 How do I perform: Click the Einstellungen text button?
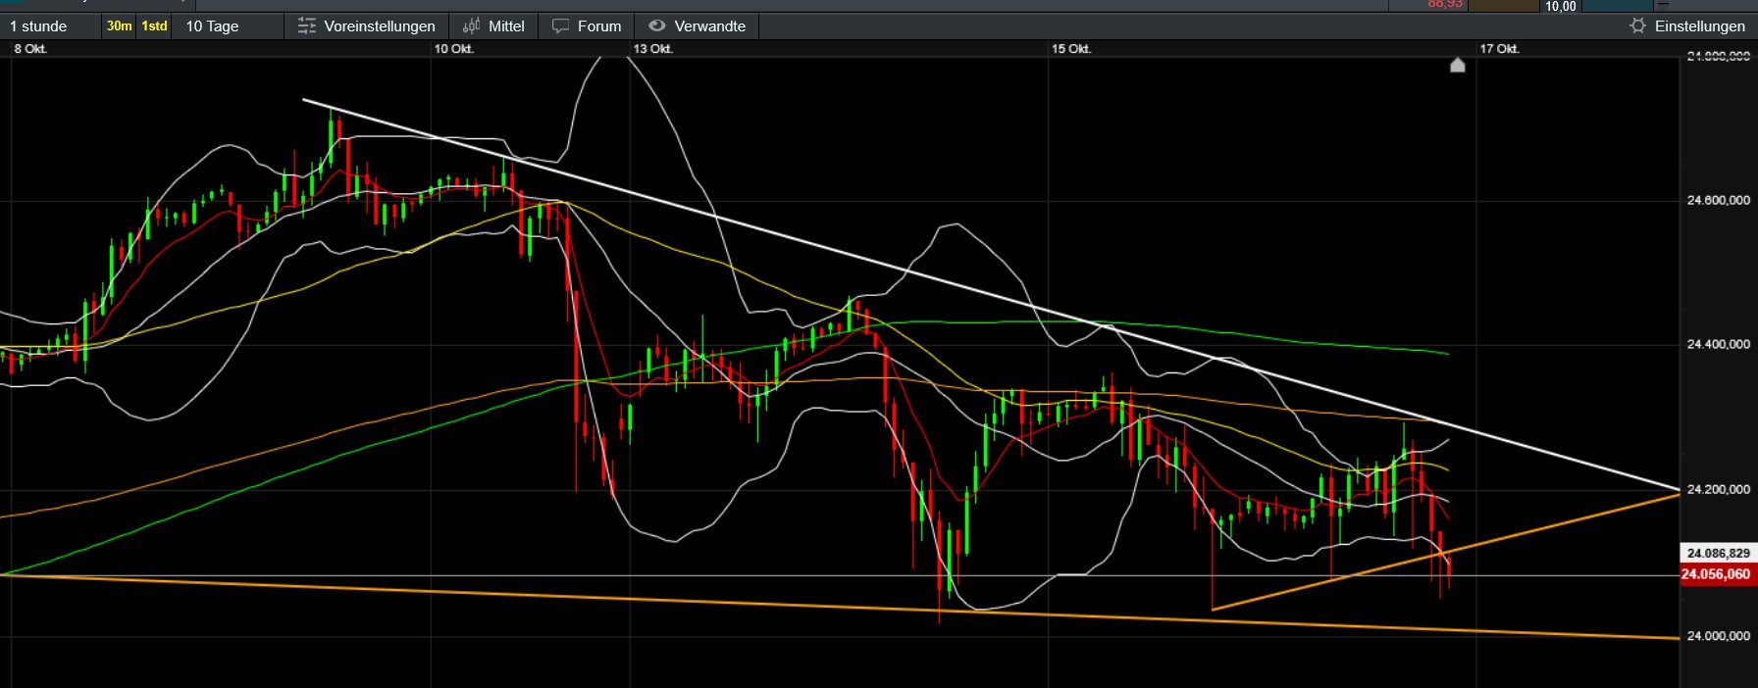pyautogui.click(x=1699, y=26)
